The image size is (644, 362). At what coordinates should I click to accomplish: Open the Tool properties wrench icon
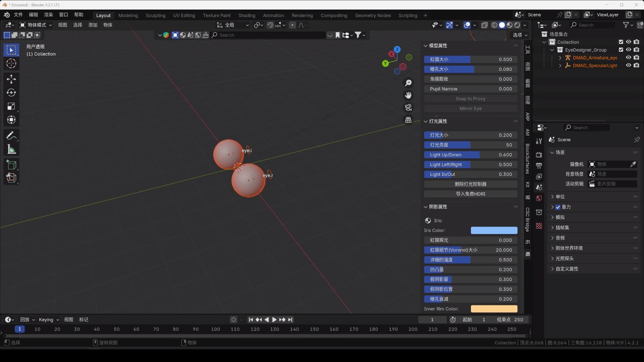coord(539,141)
